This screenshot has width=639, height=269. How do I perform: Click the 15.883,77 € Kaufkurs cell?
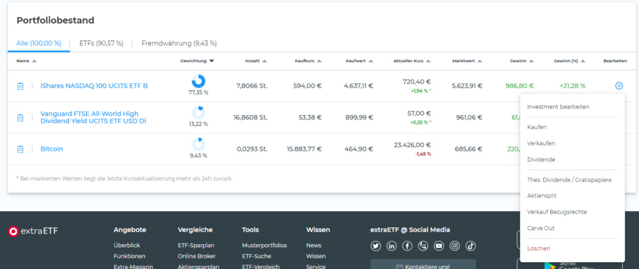304,149
